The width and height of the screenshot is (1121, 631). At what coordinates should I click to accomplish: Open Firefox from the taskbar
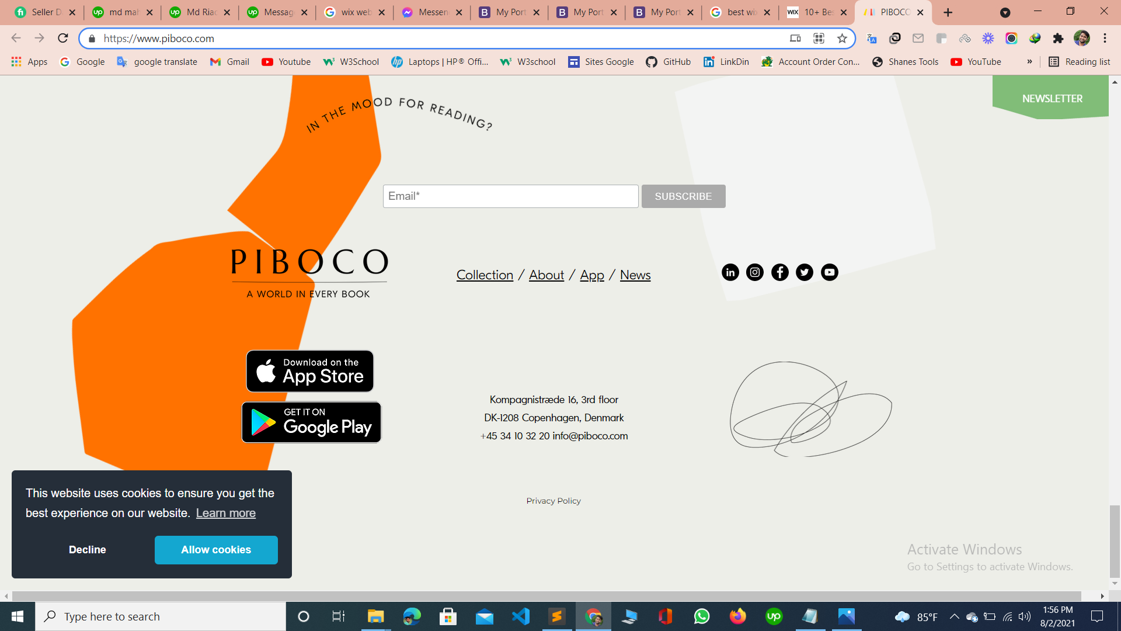pyautogui.click(x=737, y=616)
